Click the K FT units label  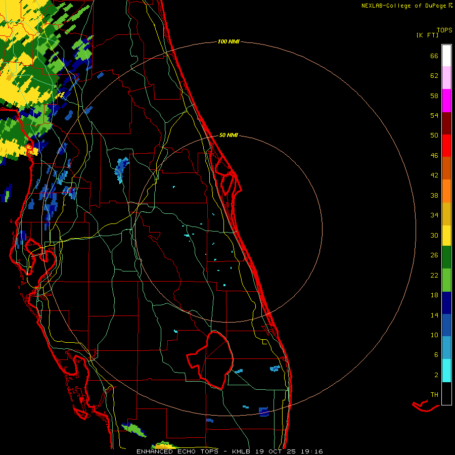[427, 35]
